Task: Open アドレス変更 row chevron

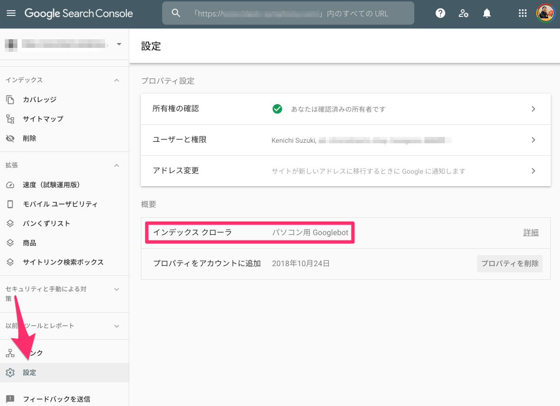Action: click(533, 171)
